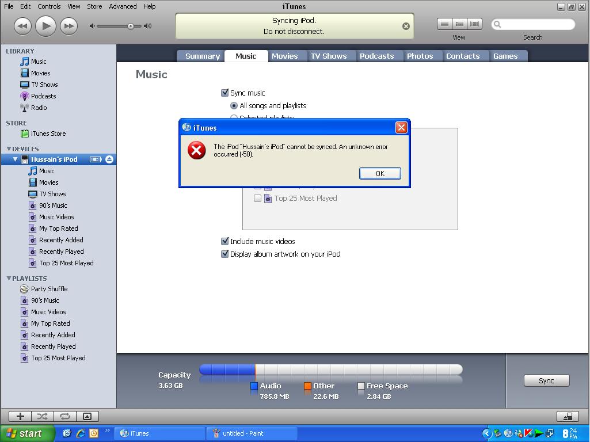
Task: Toggle Include music videos checkbox
Action: [x=224, y=241]
